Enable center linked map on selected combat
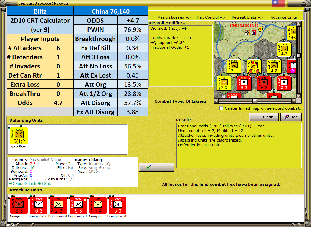 click(221, 108)
